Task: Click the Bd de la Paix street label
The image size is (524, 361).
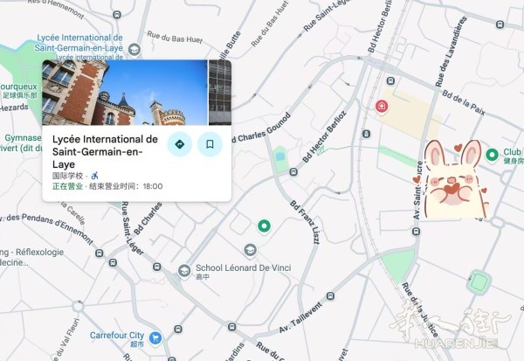Action: point(464,103)
